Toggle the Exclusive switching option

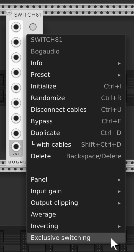[x=76, y=238]
